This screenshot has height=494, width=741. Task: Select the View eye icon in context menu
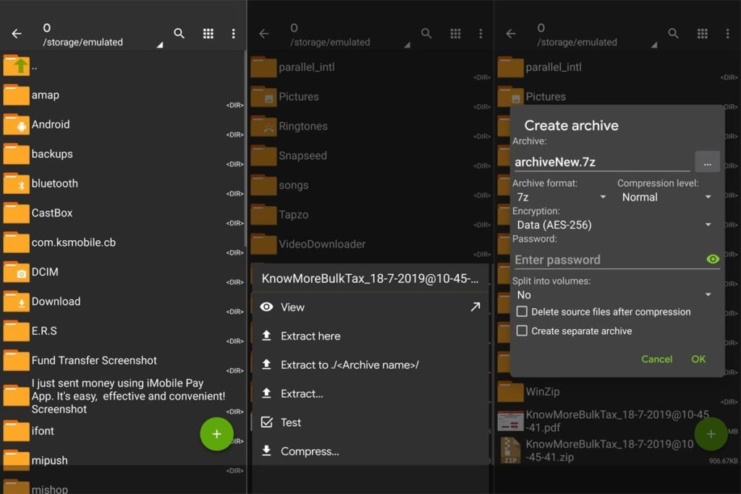tap(267, 307)
